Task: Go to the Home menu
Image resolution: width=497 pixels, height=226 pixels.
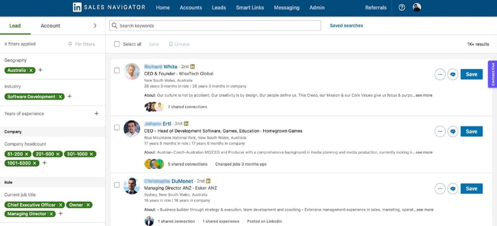Action: (x=163, y=7)
